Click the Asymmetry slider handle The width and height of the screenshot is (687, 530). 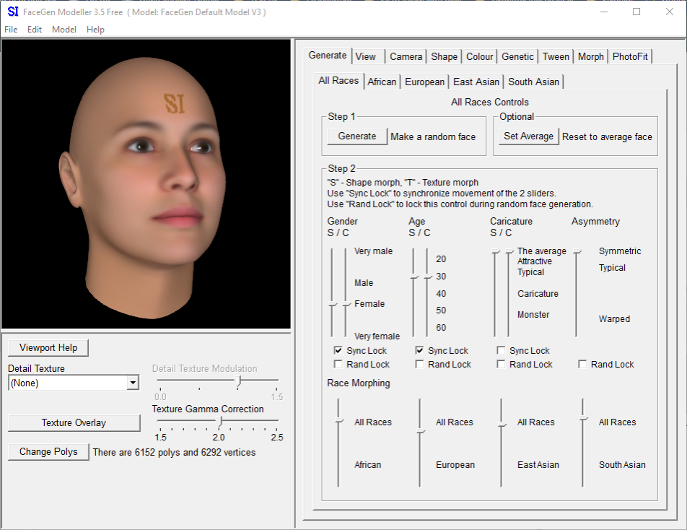[577, 252]
